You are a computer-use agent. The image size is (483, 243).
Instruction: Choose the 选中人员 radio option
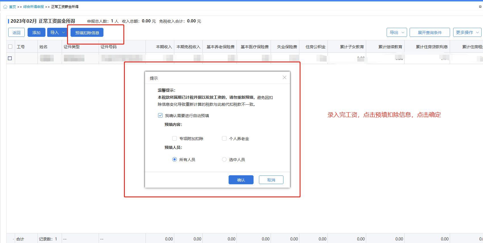coord(224,159)
